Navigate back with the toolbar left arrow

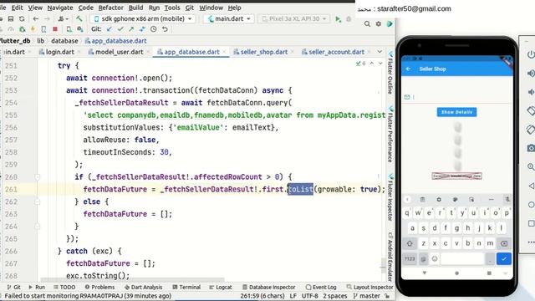35,18
